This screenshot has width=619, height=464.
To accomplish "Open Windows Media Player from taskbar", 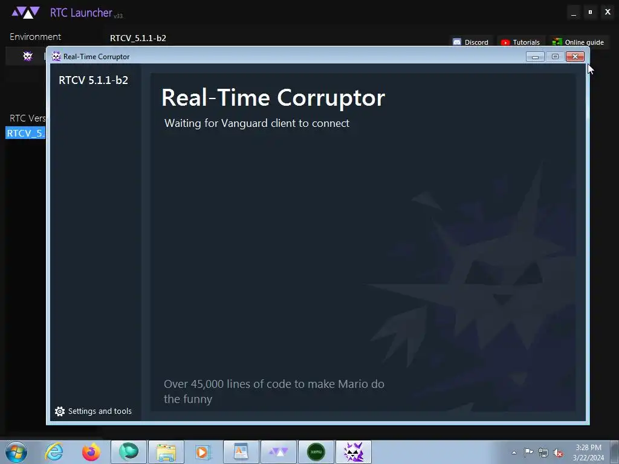I will point(204,452).
